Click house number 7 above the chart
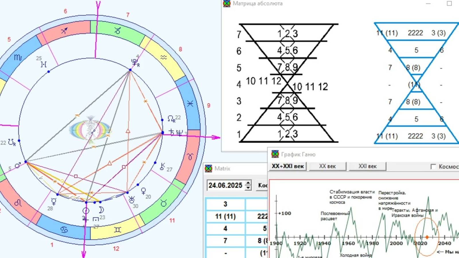The width and height of the screenshot is (459, 258). point(128,15)
